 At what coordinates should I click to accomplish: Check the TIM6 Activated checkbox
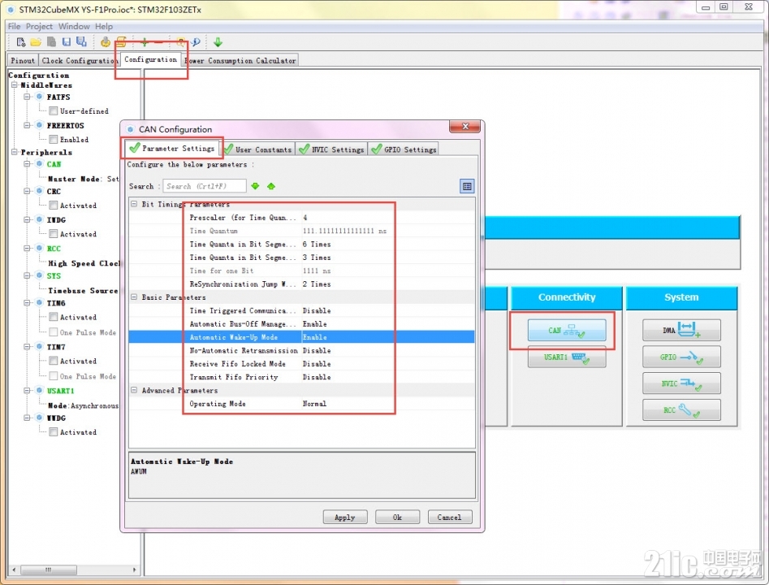pyautogui.click(x=54, y=317)
